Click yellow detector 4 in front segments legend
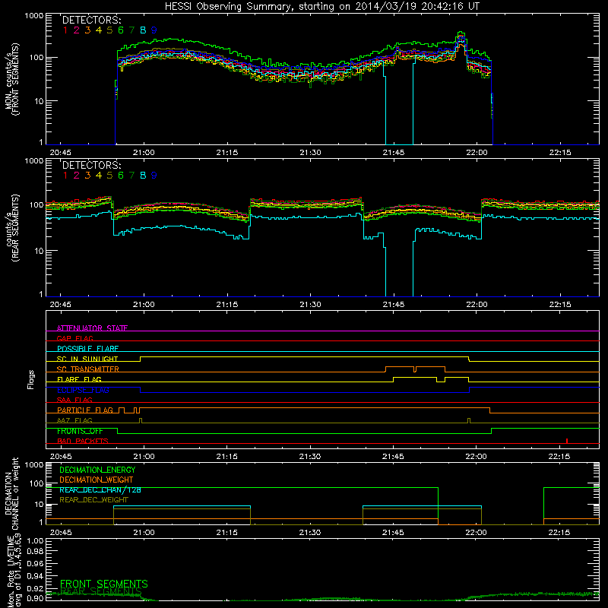608x608 pixels. [x=99, y=30]
